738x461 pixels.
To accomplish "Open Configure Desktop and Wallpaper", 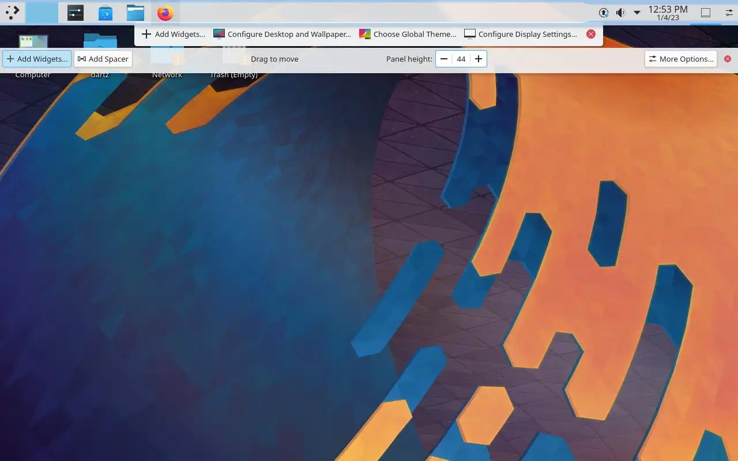I will pos(282,34).
